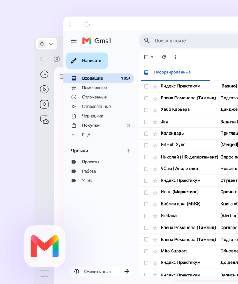Viewport: 238px width, 284px height.
Task: Refresh the mail list with the reload icon
Action: pyautogui.click(x=164, y=57)
